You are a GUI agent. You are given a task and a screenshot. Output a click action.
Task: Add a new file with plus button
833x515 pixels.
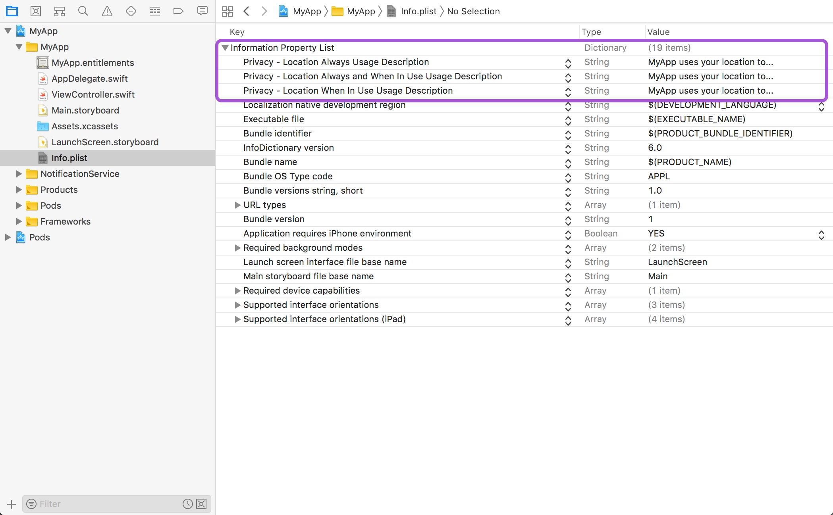tap(12, 504)
